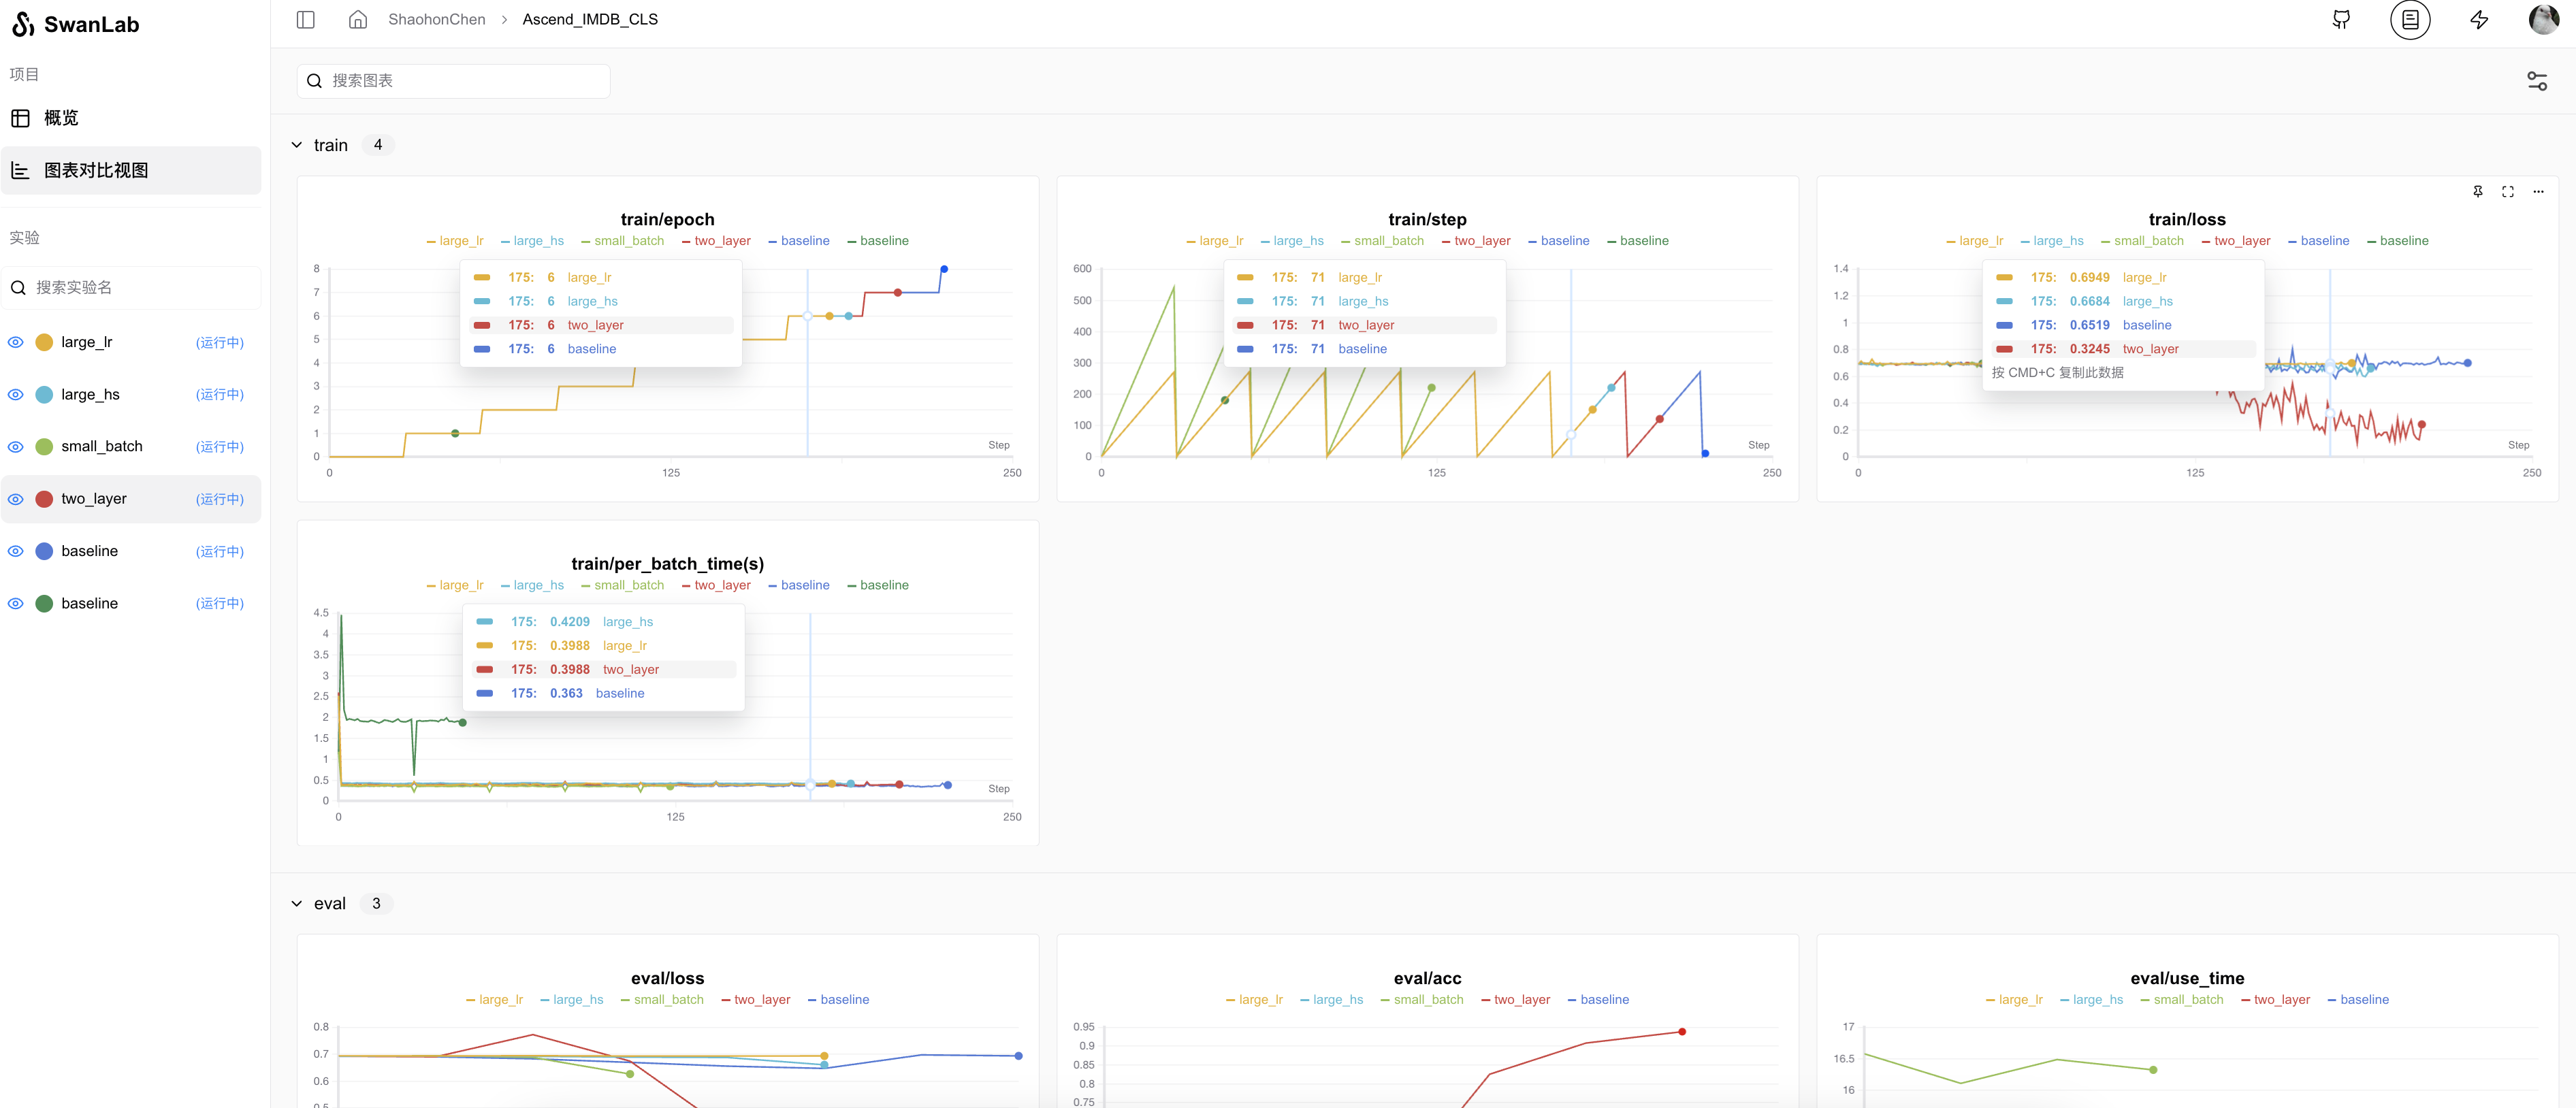Collapse the train chart section
Image resolution: width=2576 pixels, height=1108 pixels.
point(297,145)
